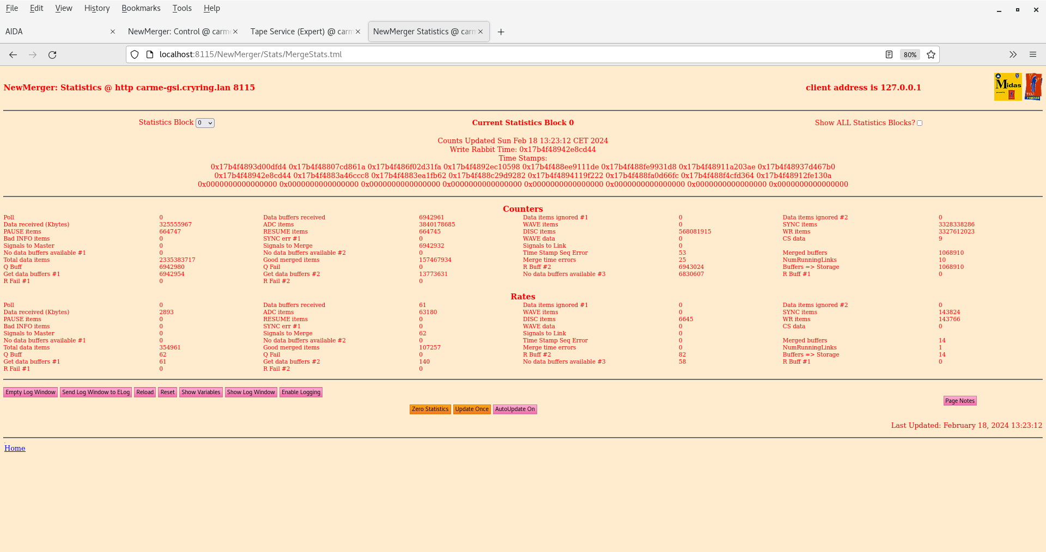Click the browser reload icon

52,54
